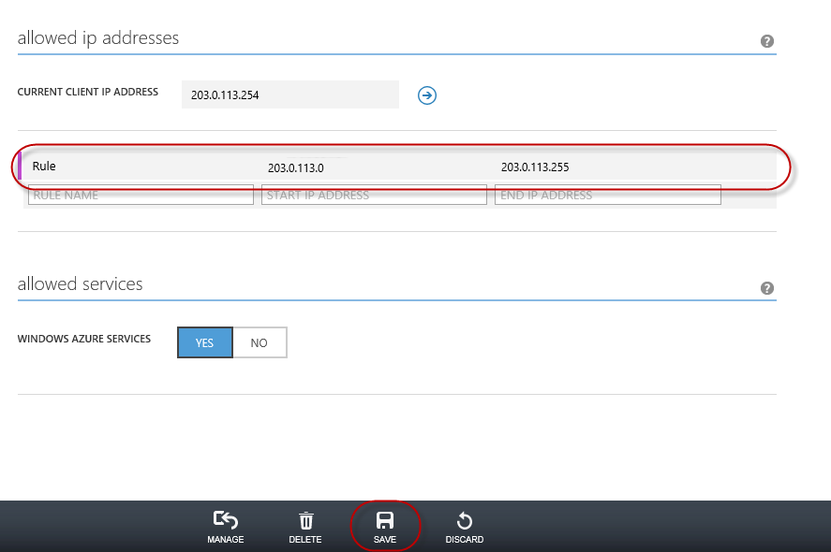Click the DELETE button label
Image resolution: width=831 pixels, height=552 pixels.
[305, 540]
